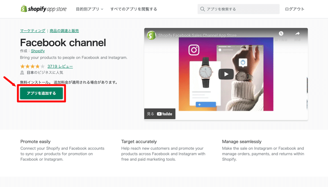Focus the アプリを検索する search field

pos(238,9)
